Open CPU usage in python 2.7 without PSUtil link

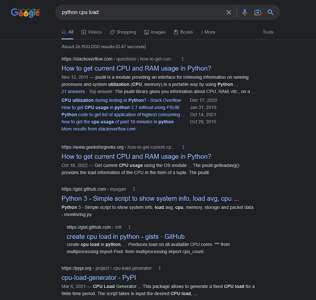[121, 107]
